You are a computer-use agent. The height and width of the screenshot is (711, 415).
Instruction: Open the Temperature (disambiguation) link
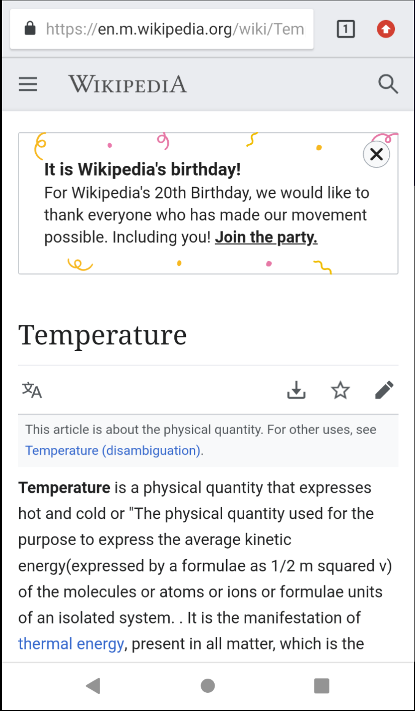113,450
